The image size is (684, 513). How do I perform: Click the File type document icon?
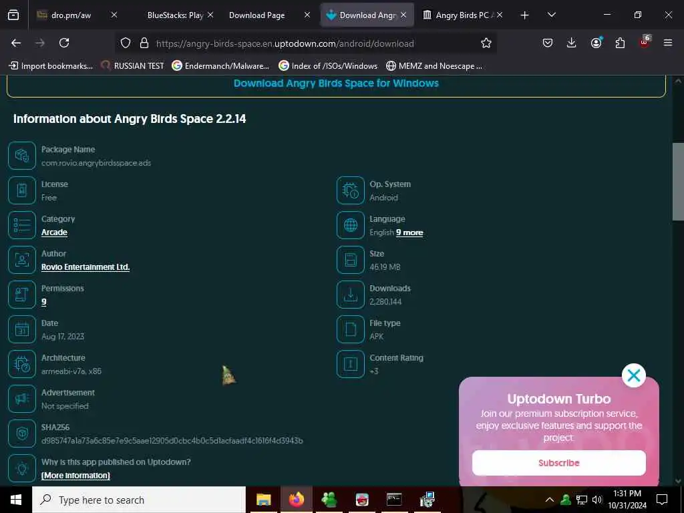coord(350,329)
